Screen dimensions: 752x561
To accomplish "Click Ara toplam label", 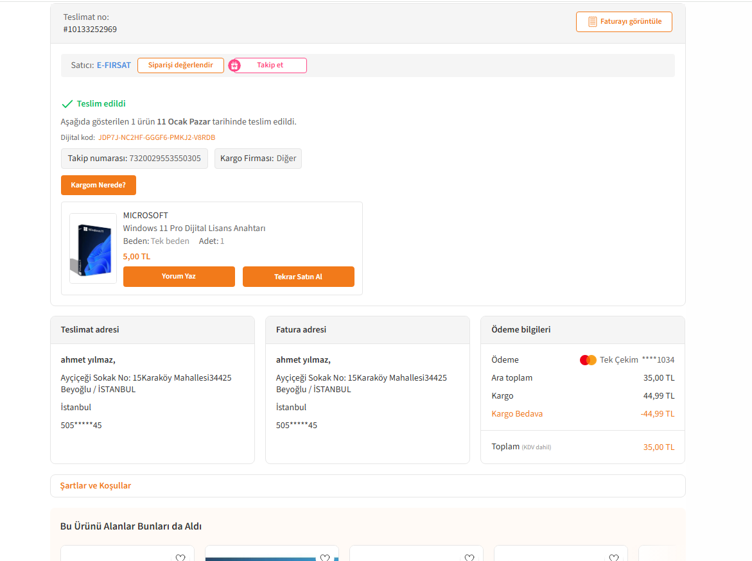I will click(512, 378).
